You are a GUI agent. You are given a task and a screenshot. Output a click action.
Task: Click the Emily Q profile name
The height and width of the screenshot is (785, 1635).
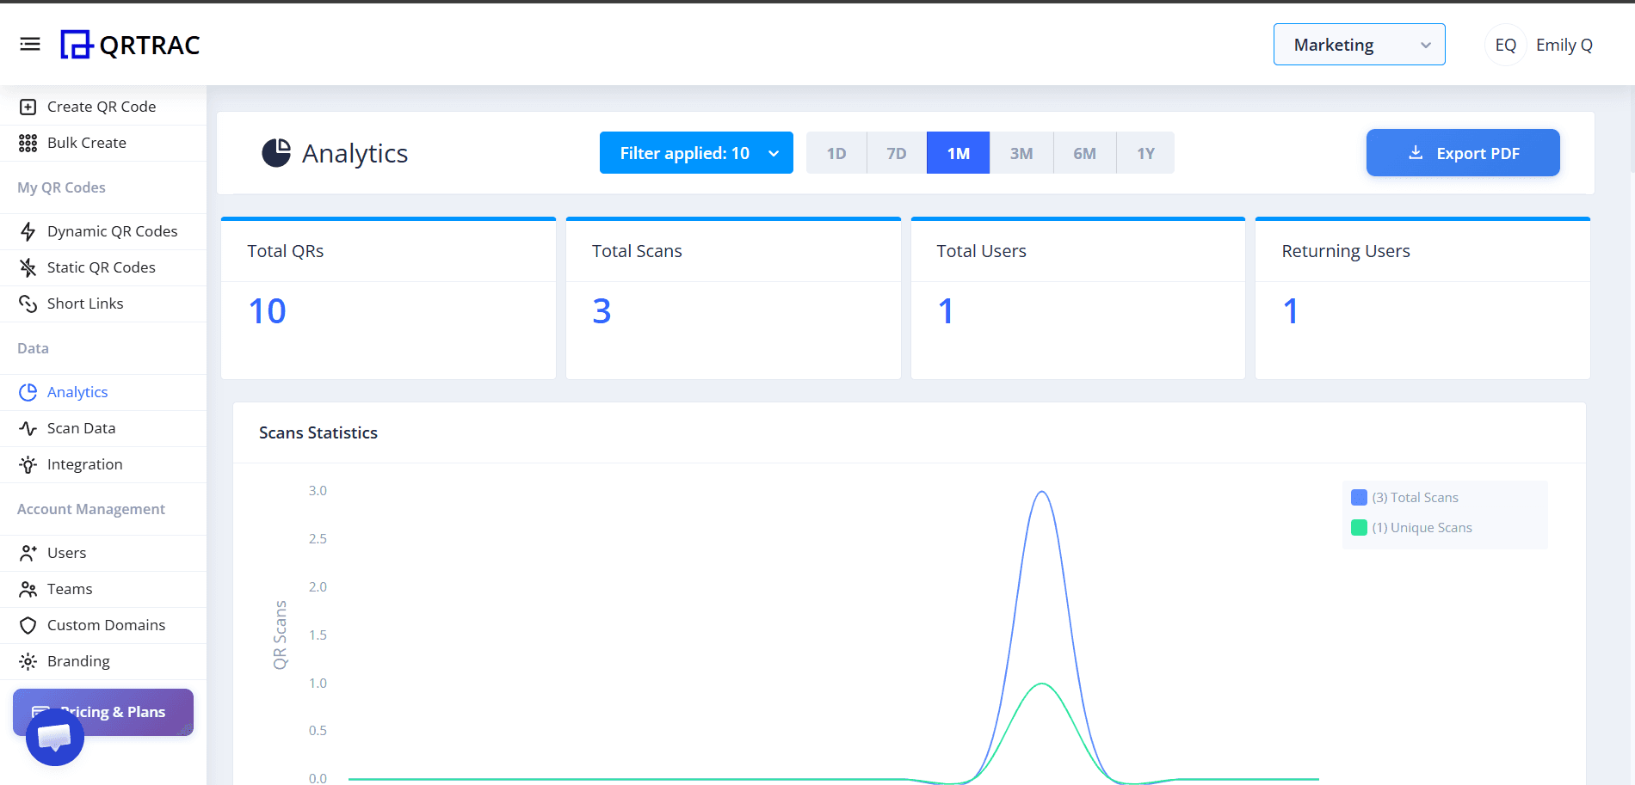pyautogui.click(x=1564, y=45)
